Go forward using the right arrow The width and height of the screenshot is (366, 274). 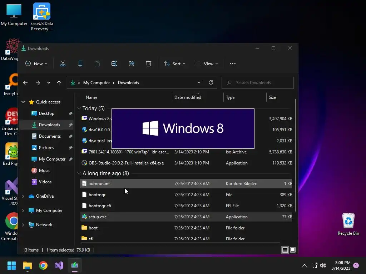click(38, 83)
